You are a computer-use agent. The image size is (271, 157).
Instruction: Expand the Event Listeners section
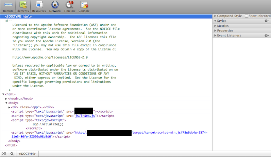215,36
